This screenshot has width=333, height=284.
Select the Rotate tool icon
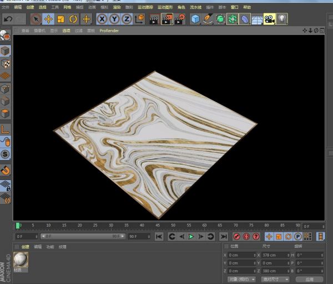click(x=73, y=19)
